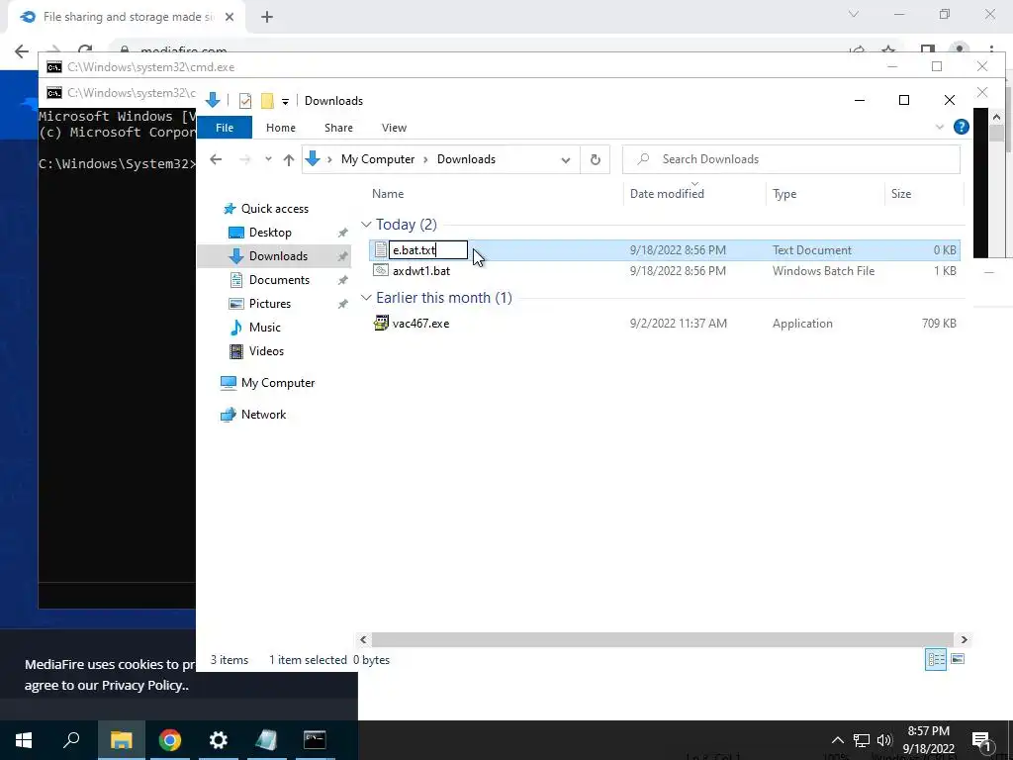Click the Chrome taskbar icon
Screen dimensions: 1013x760
tap(170, 740)
